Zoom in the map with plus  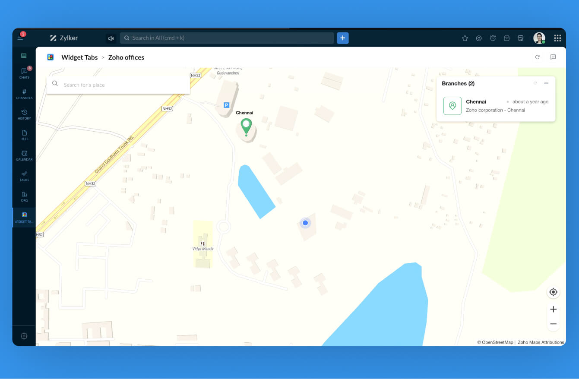click(553, 309)
